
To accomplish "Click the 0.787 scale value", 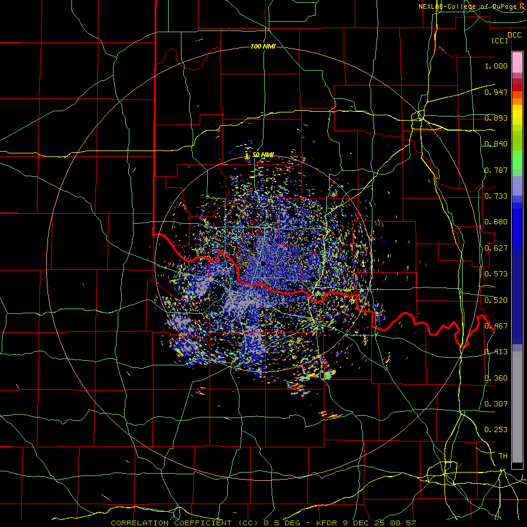I will [x=496, y=170].
